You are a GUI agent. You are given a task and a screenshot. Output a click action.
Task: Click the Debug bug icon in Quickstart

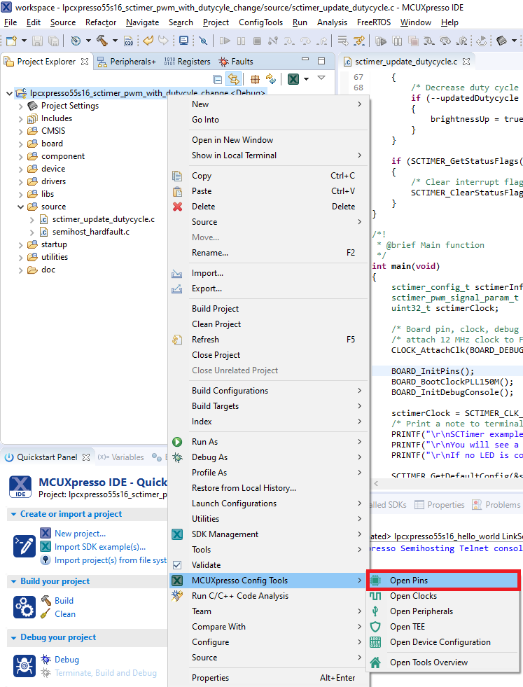pos(46,660)
